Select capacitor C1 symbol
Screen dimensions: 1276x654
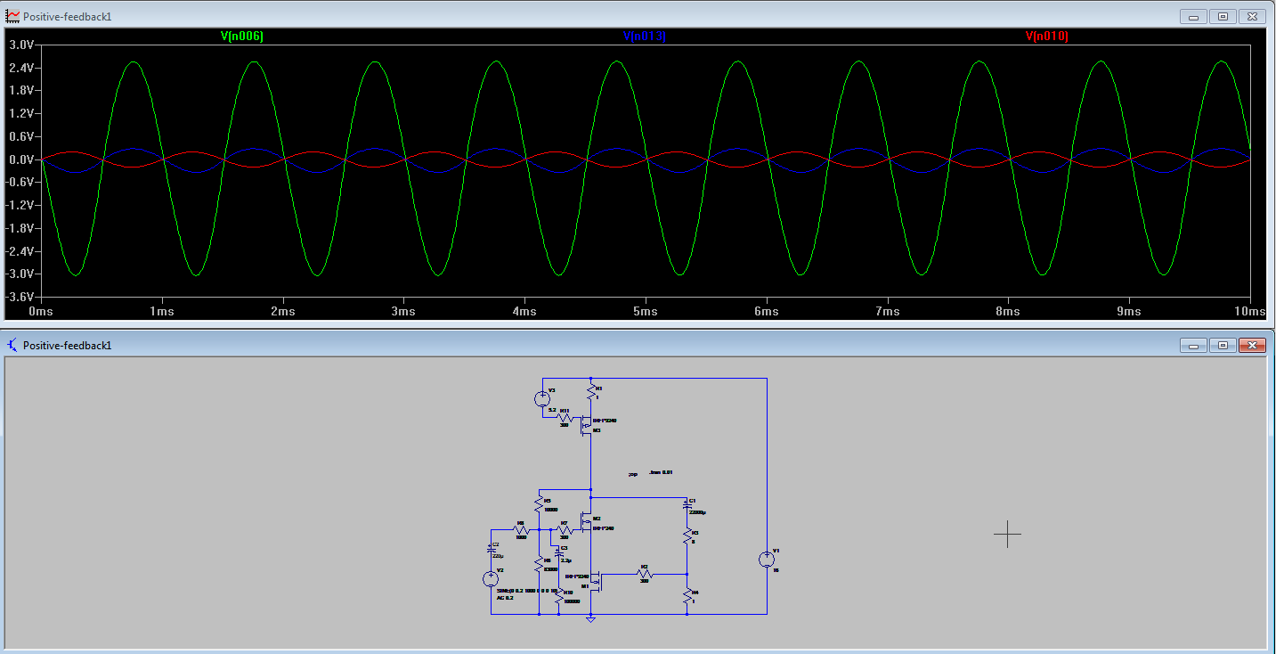(687, 505)
